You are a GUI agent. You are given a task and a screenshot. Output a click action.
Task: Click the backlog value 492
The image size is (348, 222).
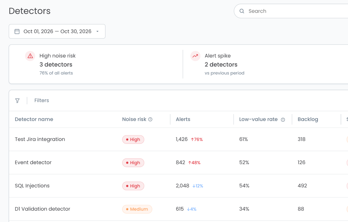pos(302,186)
